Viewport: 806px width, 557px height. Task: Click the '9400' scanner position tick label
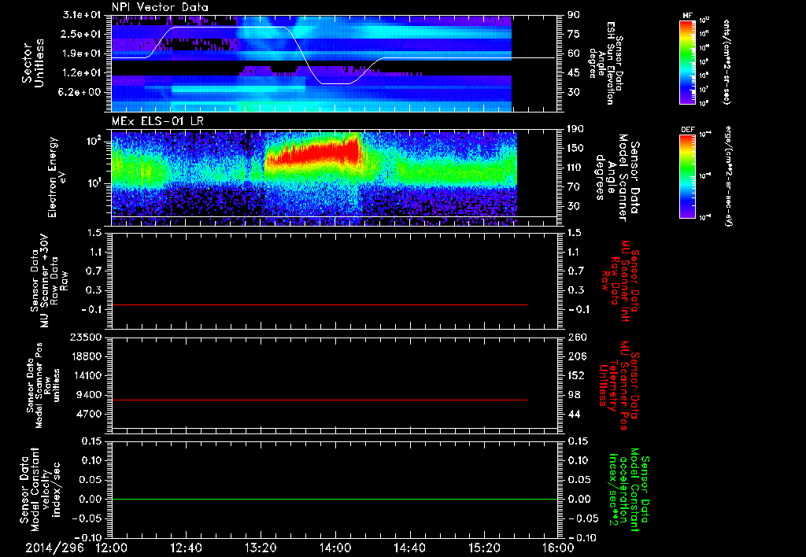[x=88, y=395]
